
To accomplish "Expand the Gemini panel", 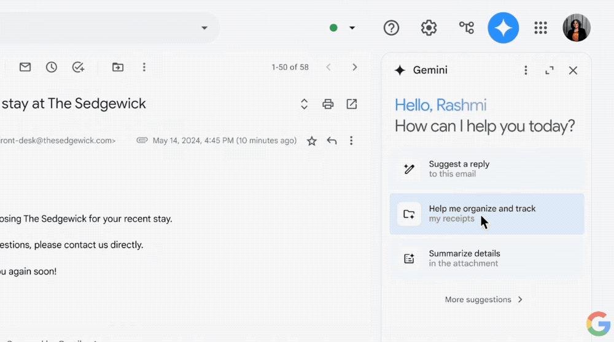I will pyautogui.click(x=550, y=70).
